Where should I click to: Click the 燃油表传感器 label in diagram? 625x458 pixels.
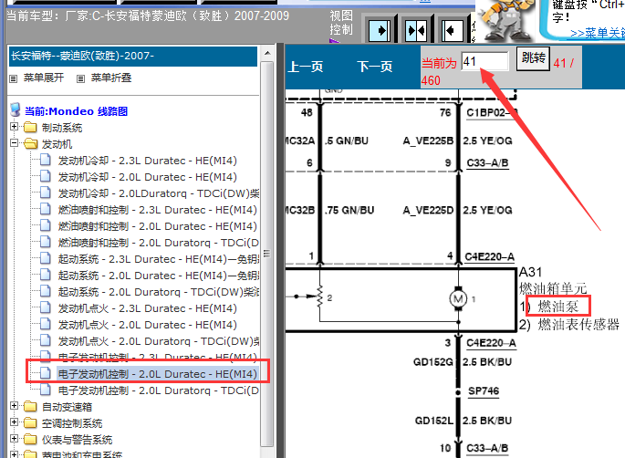click(578, 325)
